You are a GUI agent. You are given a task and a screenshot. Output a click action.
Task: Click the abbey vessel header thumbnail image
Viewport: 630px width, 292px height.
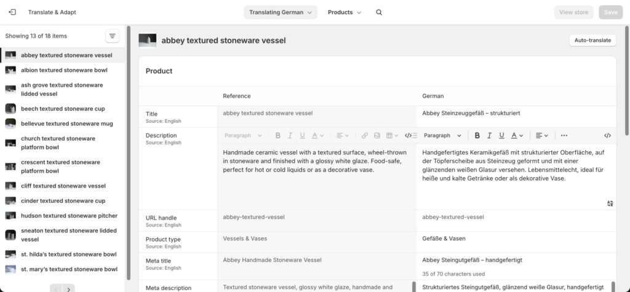click(148, 40)
